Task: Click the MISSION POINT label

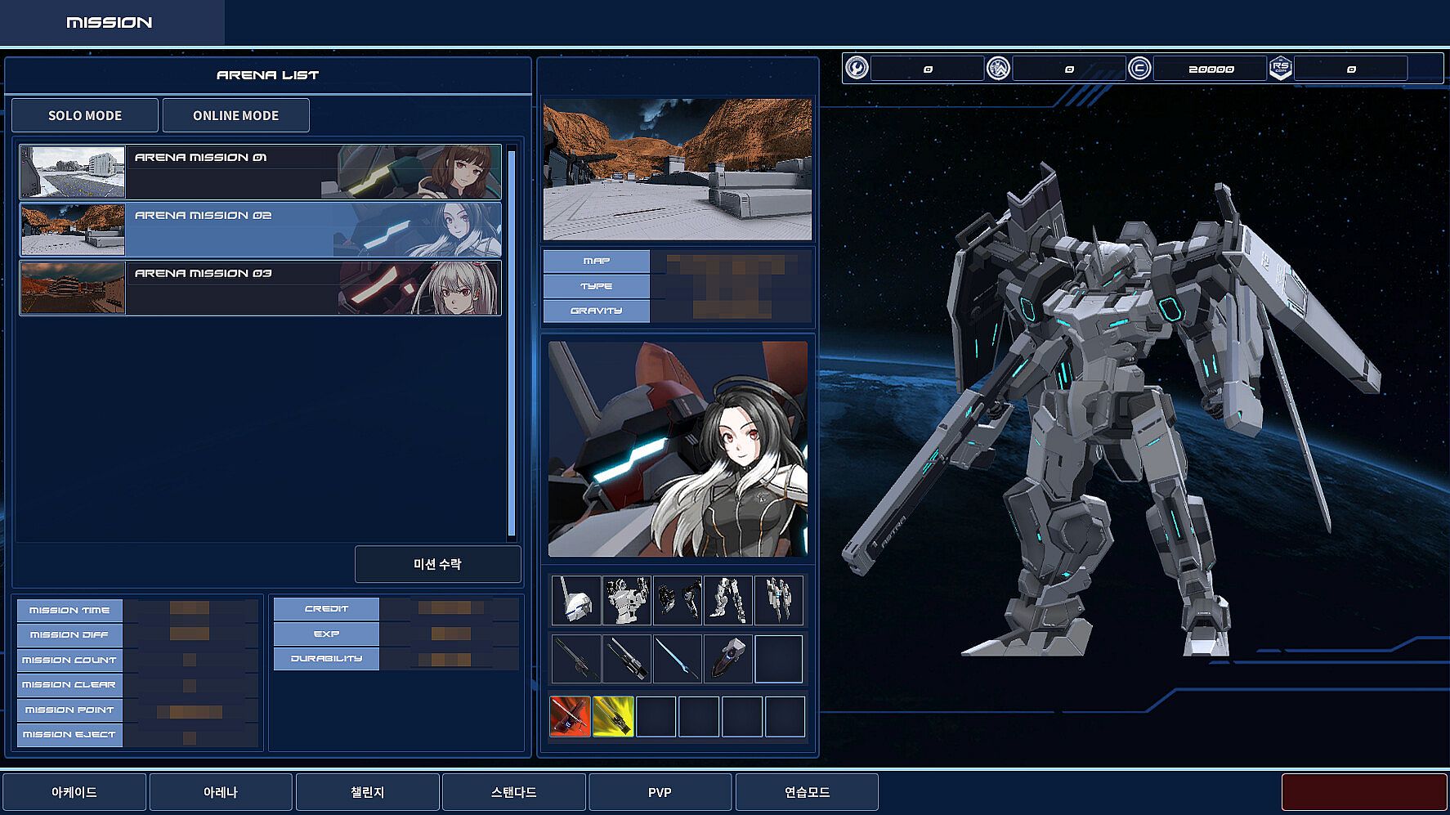Action: click(69, 710)
